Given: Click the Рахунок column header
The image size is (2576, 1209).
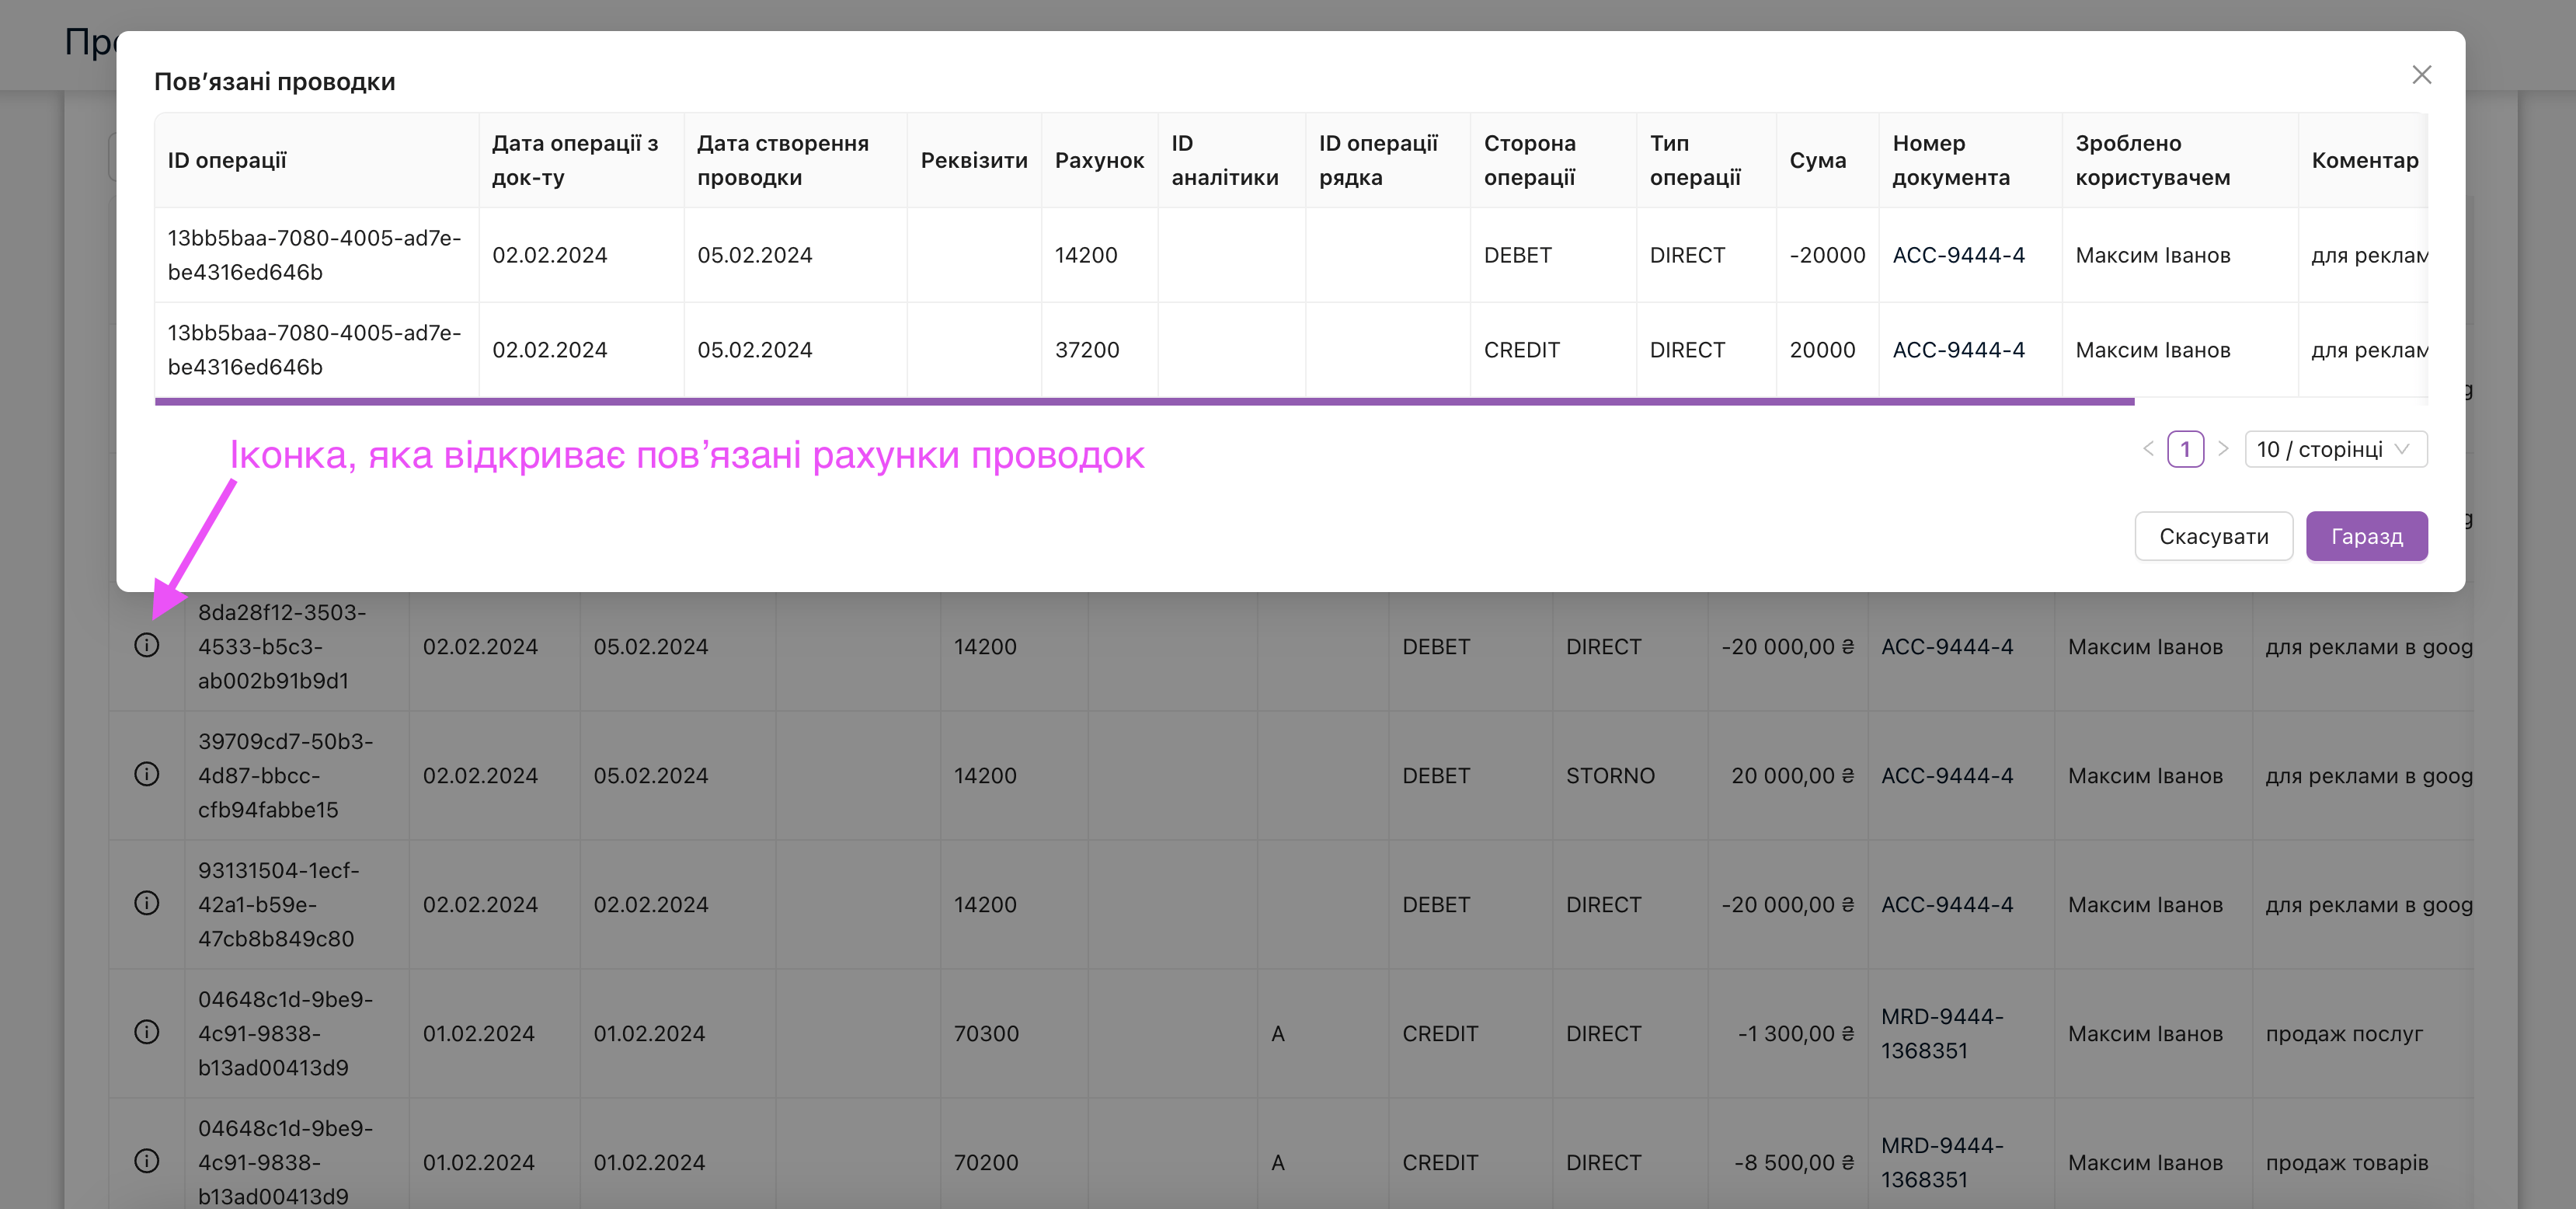Looking at the screenshot, I should (x=1098, y=160).
